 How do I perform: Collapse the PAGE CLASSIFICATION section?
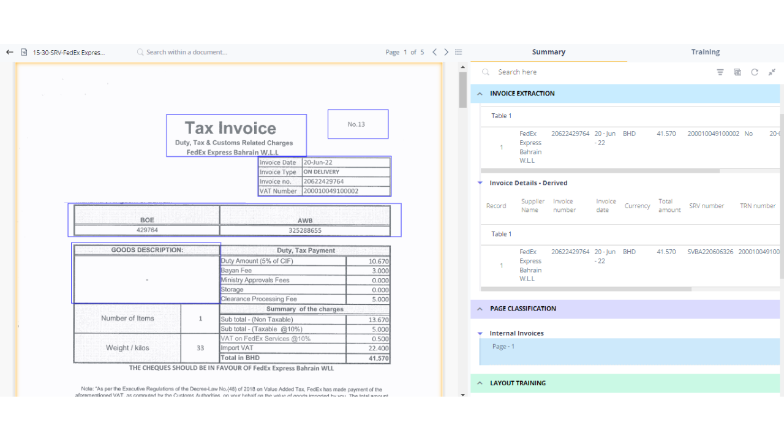[x=480, y=309]
